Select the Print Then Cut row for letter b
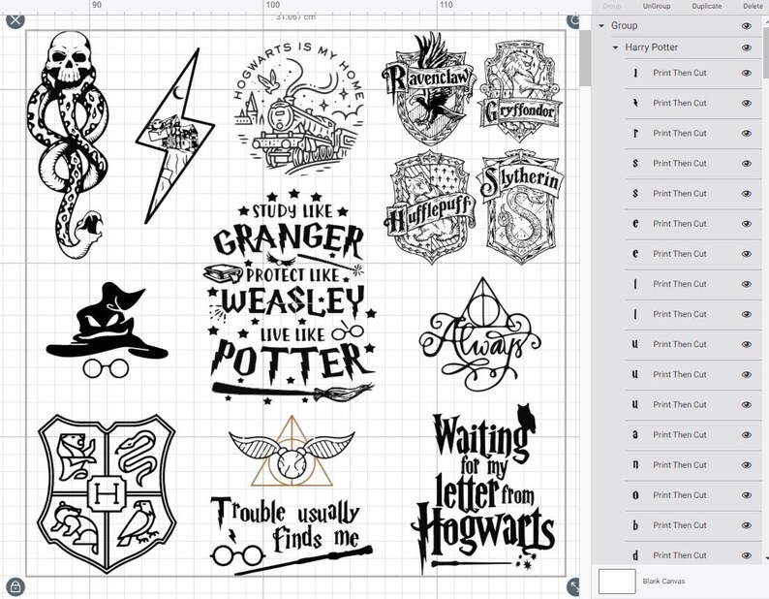 tap(692, 525)
